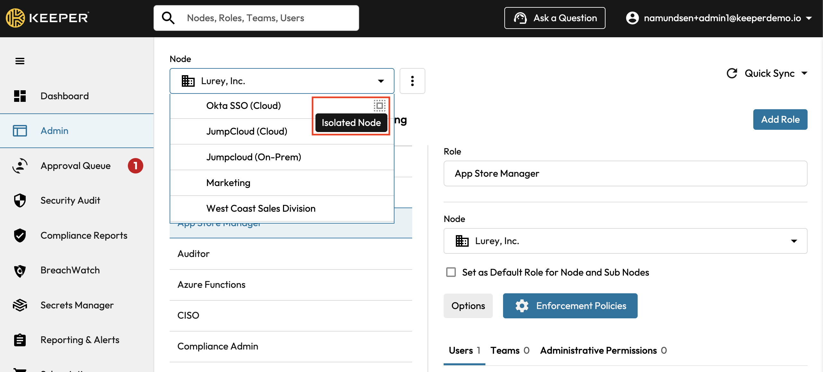Screen dimensions: 823x372
Task: Open Enforcement Policies button
Action: pyautogui.click(x=570, y=306)
